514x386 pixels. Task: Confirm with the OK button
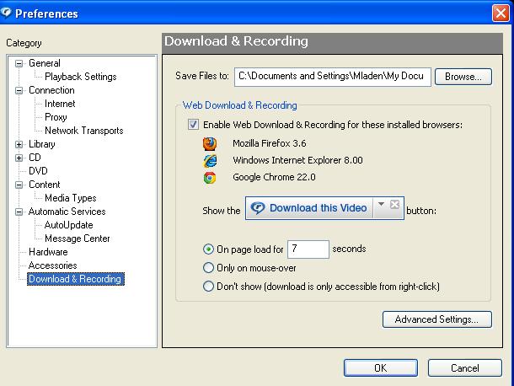[x=381, y=368]
